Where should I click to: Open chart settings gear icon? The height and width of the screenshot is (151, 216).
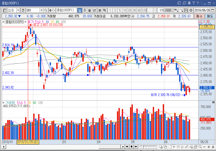(191, 10)
